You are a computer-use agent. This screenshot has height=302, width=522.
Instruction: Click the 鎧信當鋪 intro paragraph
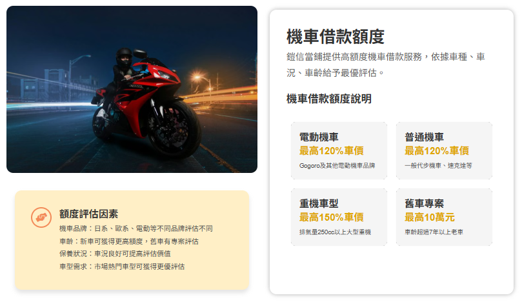[385, 65]
